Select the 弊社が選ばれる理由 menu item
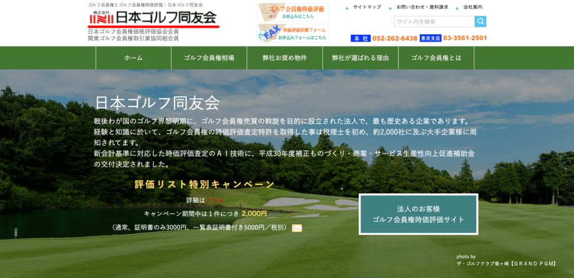 (x=360, y=58)
